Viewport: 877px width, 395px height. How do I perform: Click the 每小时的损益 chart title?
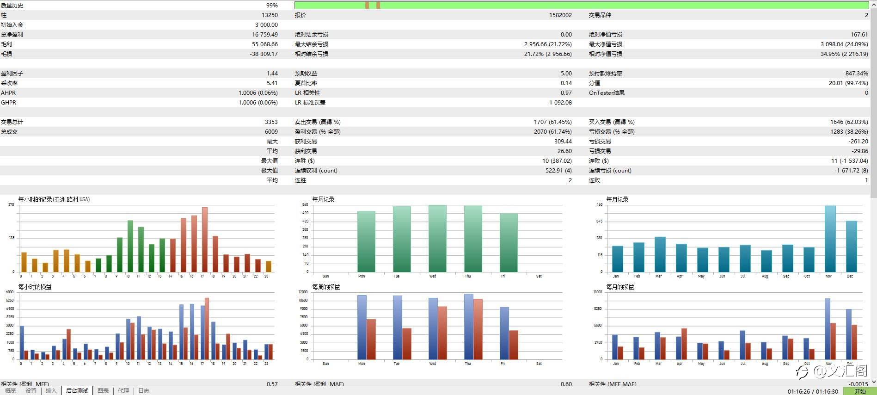pos(35,287)
